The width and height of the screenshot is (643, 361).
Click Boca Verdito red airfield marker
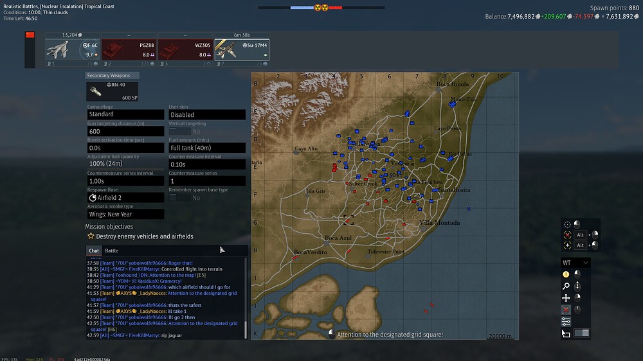[x=295, y=258]
